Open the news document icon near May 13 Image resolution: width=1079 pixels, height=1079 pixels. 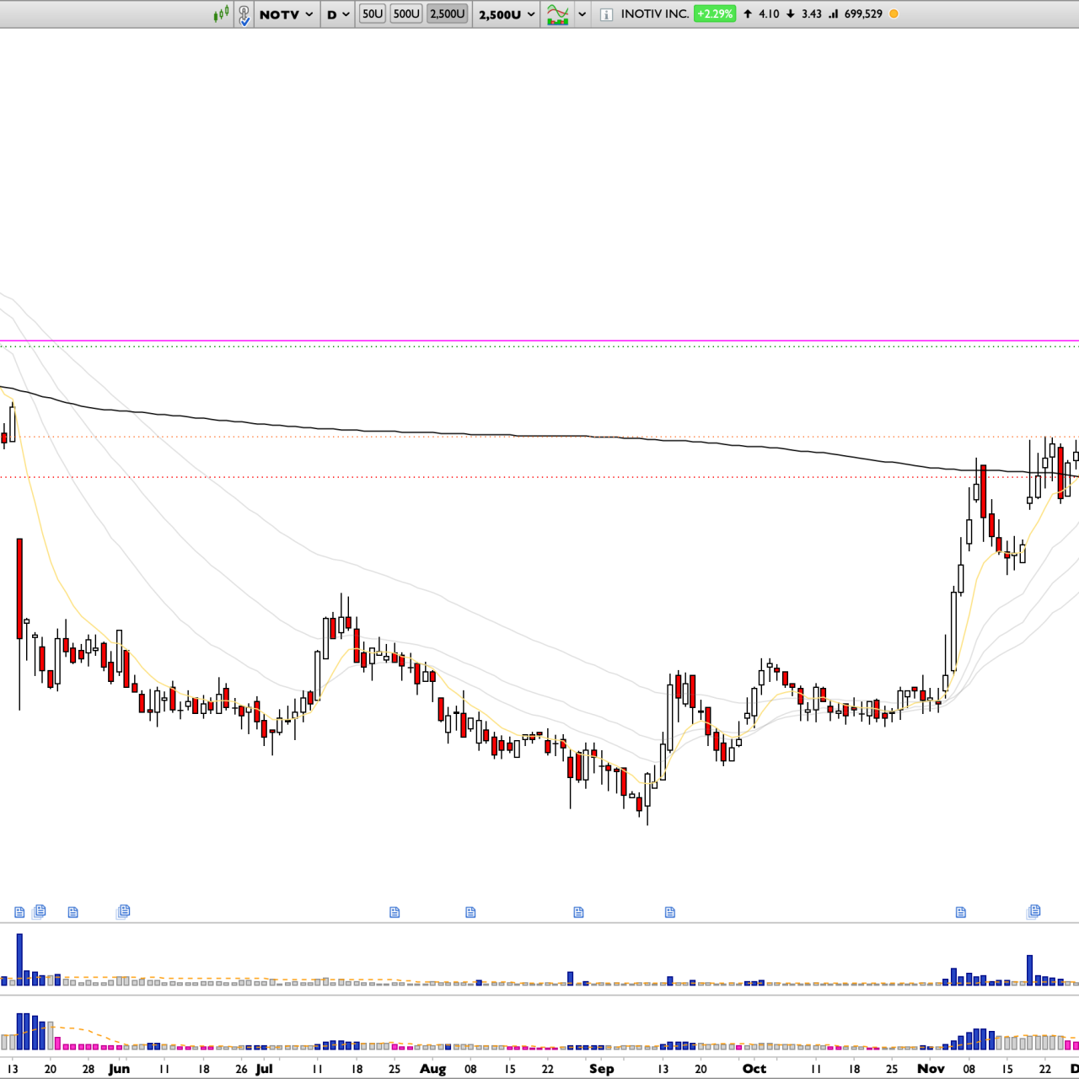pos(19,912)
